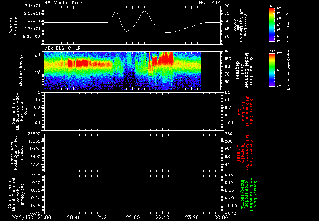This screenshot has height=221, width=319.
Task: Click the "NO DATA" label
Action: click(210, 2)
